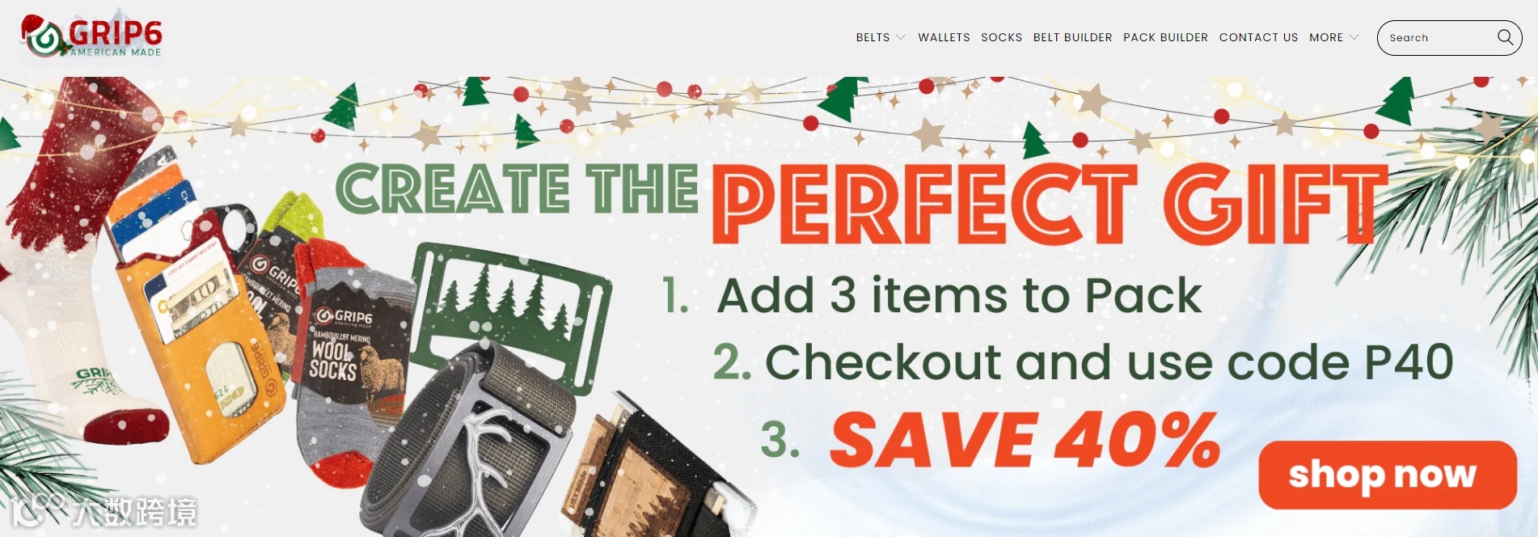
Task: Click the orange shop now button
Action: tap(1388, 475)
